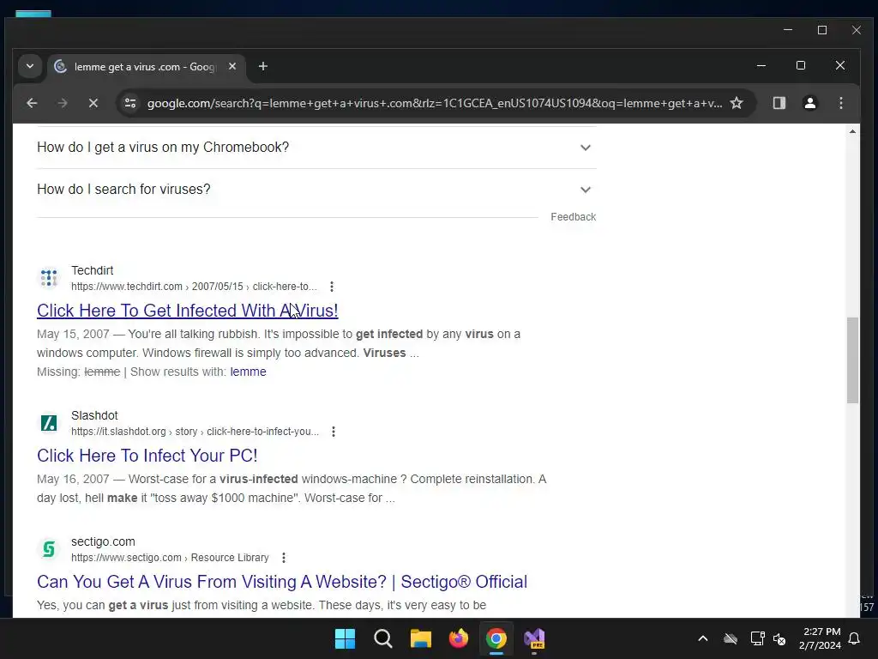Viewport: 878px width, 659px height.
Task: Open more options for the Slashdot result
Action: (334, 432)
